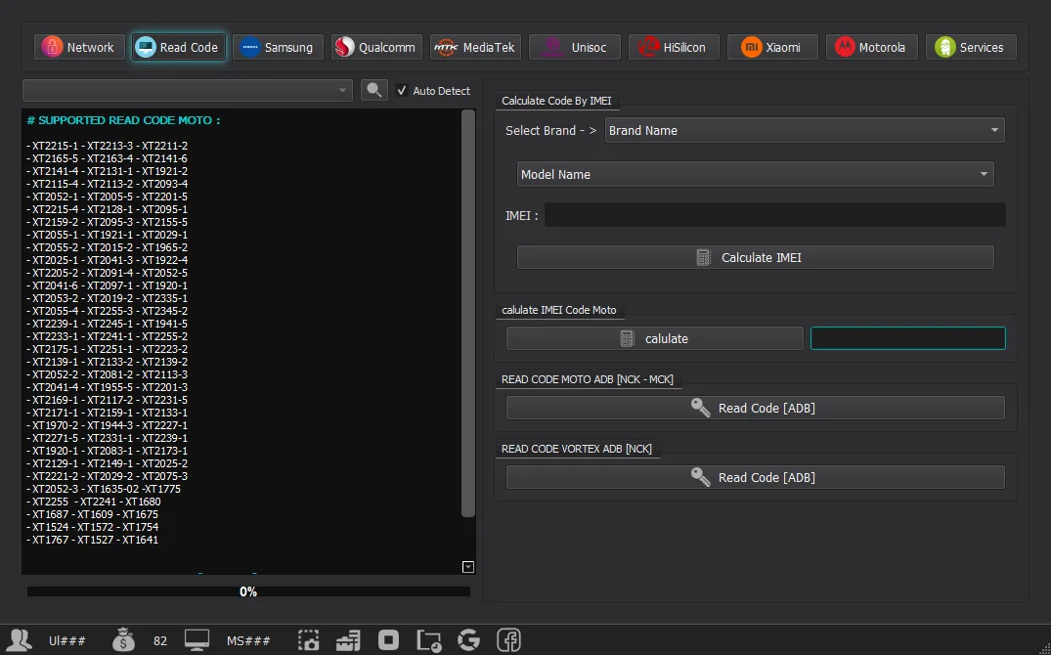
Task: Click the small arrow box below log scrollbar
Action: click(468, 567)
